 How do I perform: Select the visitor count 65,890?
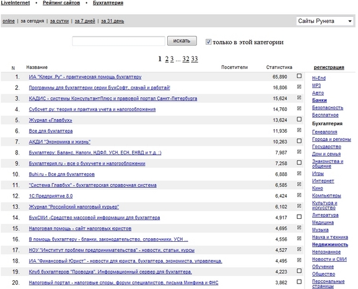280,77
